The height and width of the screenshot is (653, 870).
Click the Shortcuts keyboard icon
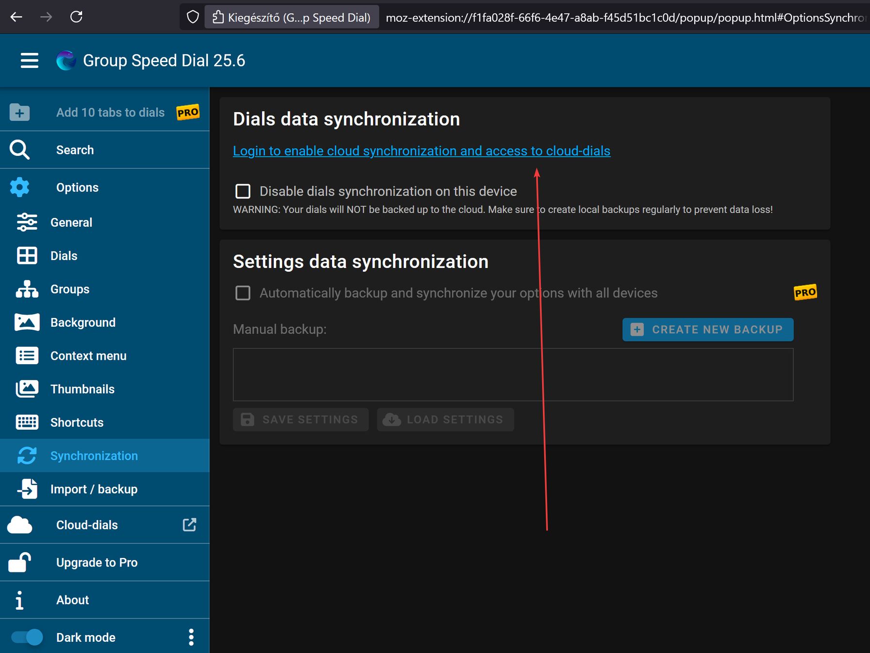tap(27, 422)
